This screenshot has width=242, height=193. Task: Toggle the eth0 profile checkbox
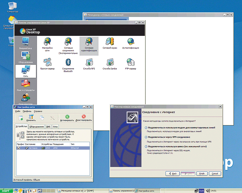pyautogui.click(x=18, y=148)
